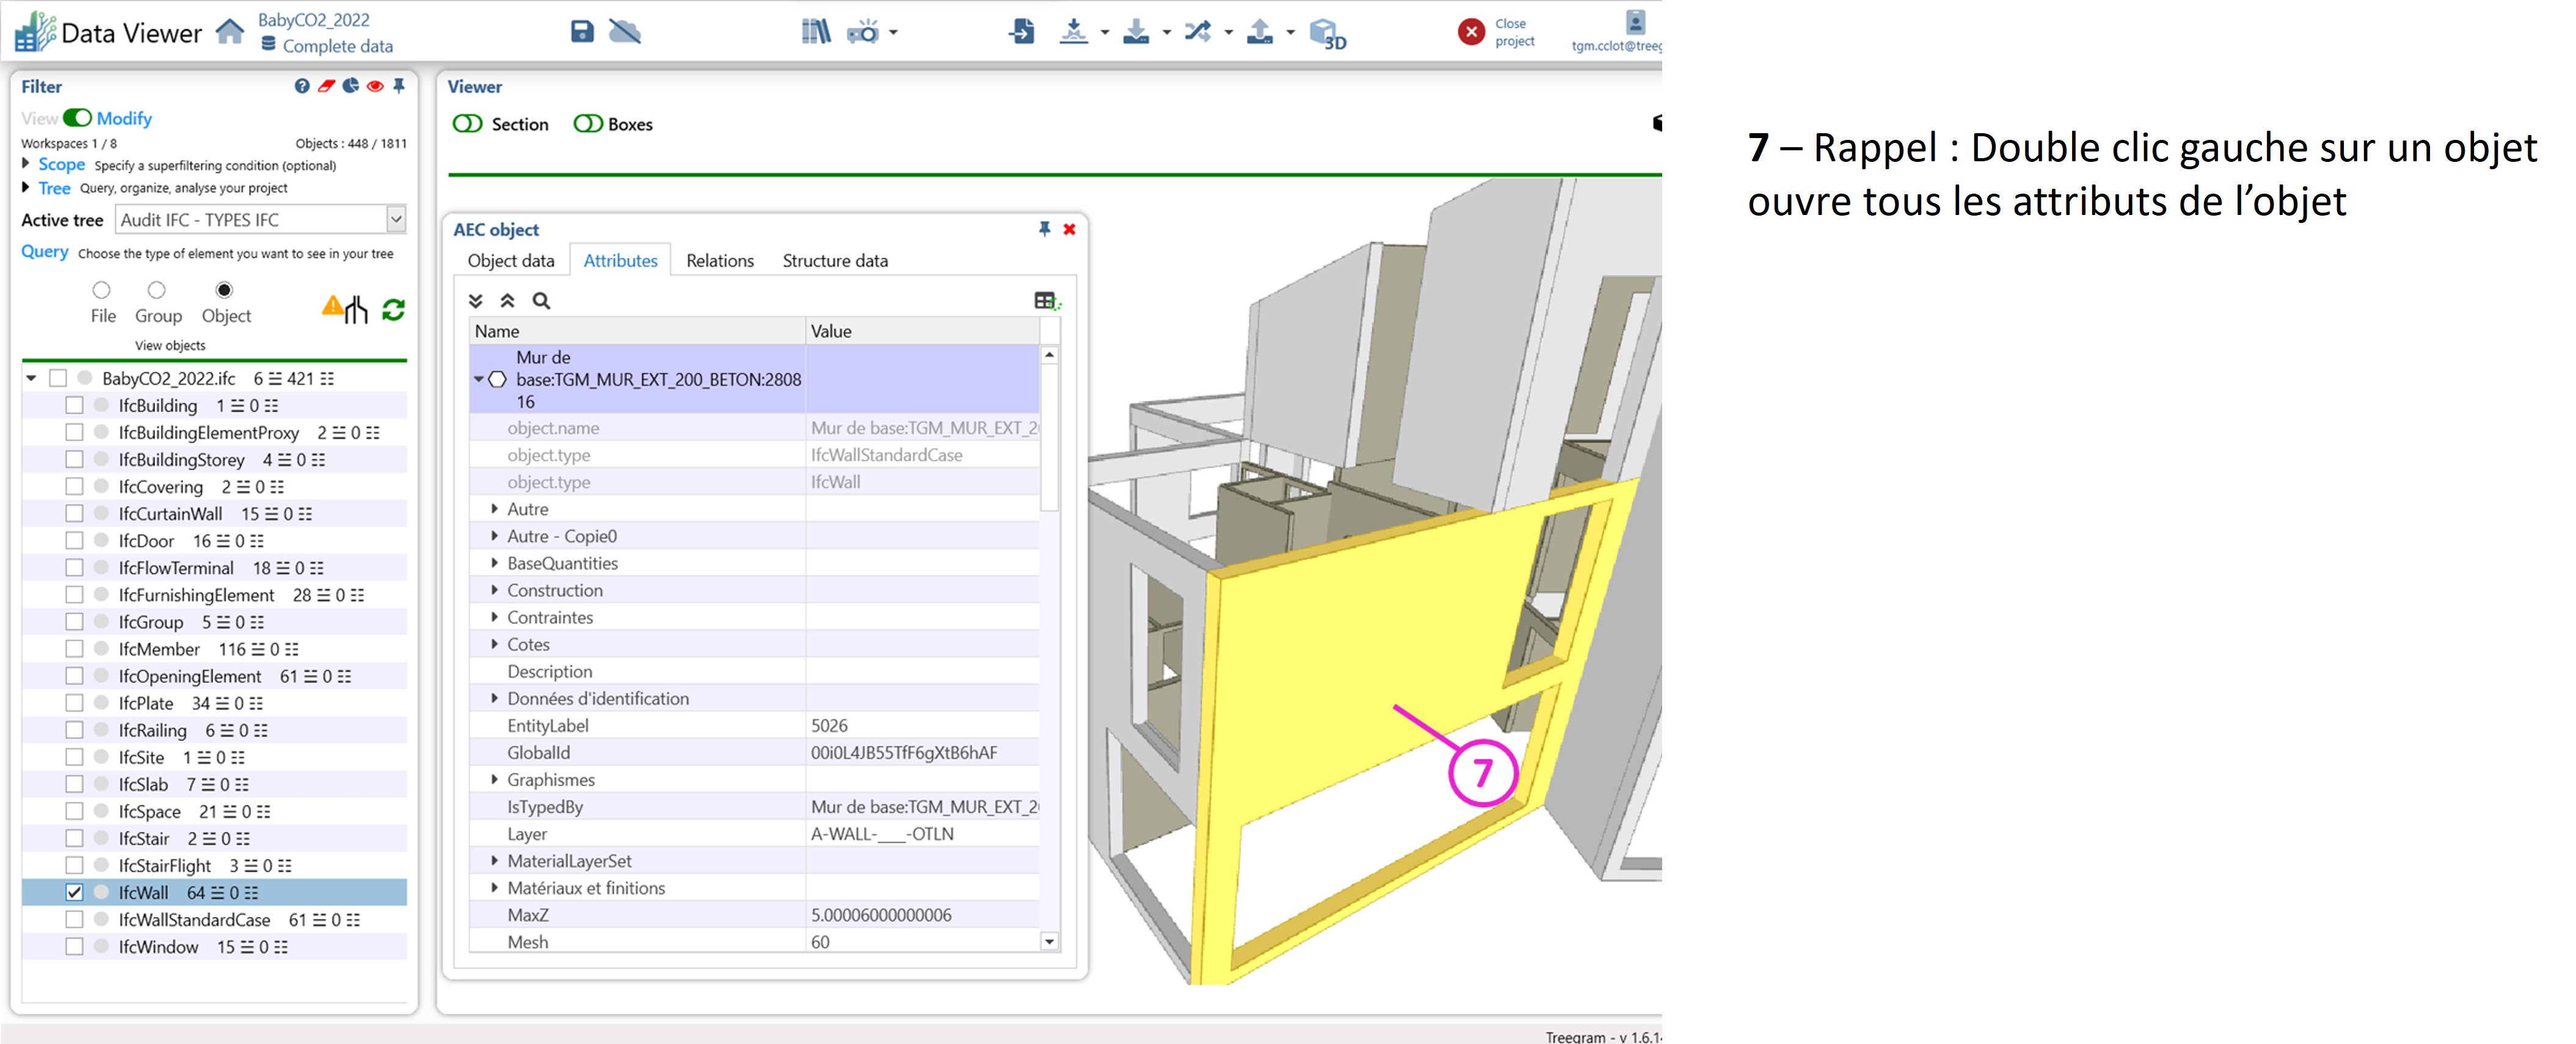Screen dimensions: 2576x1044
Task: Click the Close project button
Action: pos(1471,32)
